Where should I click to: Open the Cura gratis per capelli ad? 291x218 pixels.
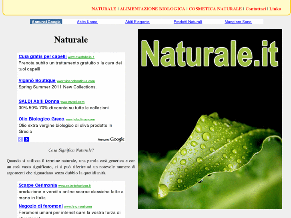43,56
